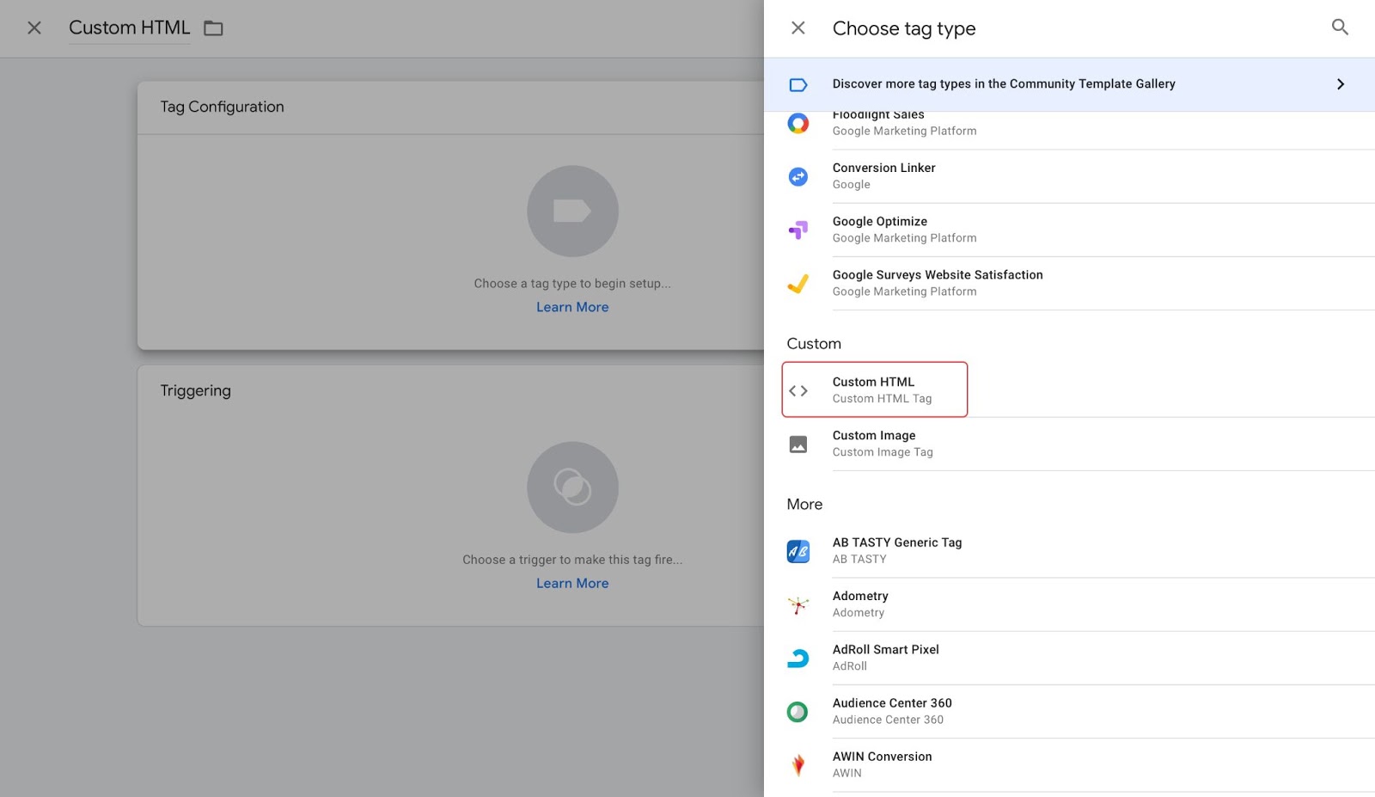1375x797 pixels.
Task: Click the Conversion Linker icon
Action: pos(797,176)
